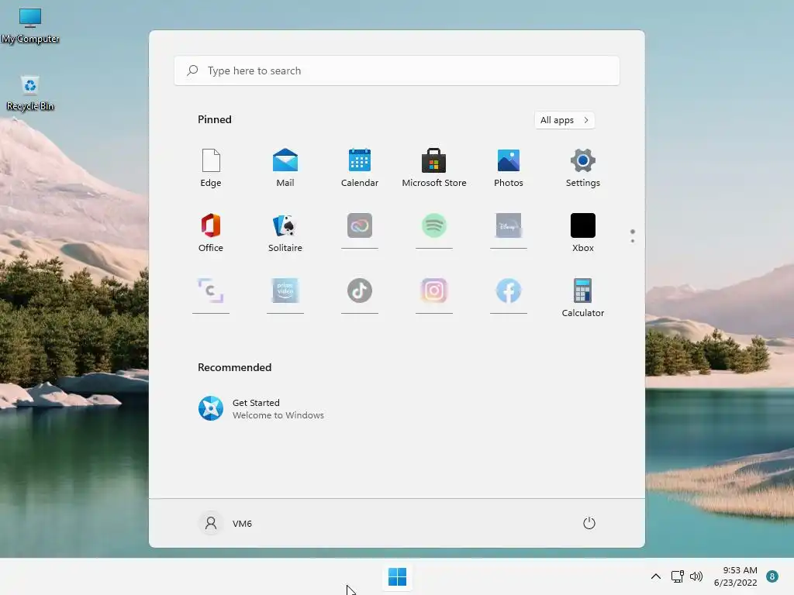Viewport: 794px width, 595px height.
Task: Click the Disney+ pinned icon
Action: [509, 225]
